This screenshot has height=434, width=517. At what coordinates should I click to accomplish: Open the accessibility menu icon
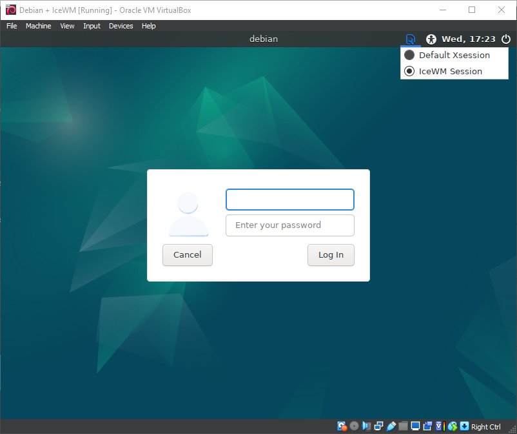[x=431, y=39]
